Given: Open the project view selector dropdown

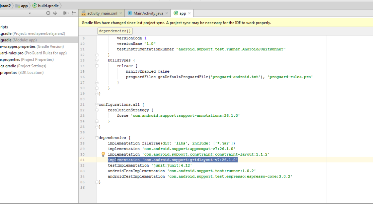Looking at the screenshot, I should click(30, 13).
